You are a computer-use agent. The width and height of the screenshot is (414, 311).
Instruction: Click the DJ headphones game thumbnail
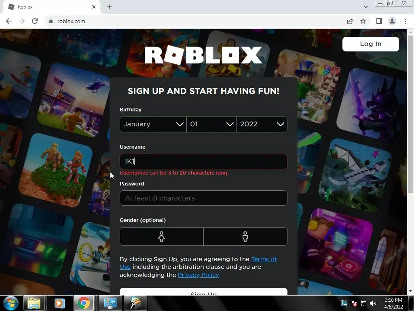click(337, 246)
